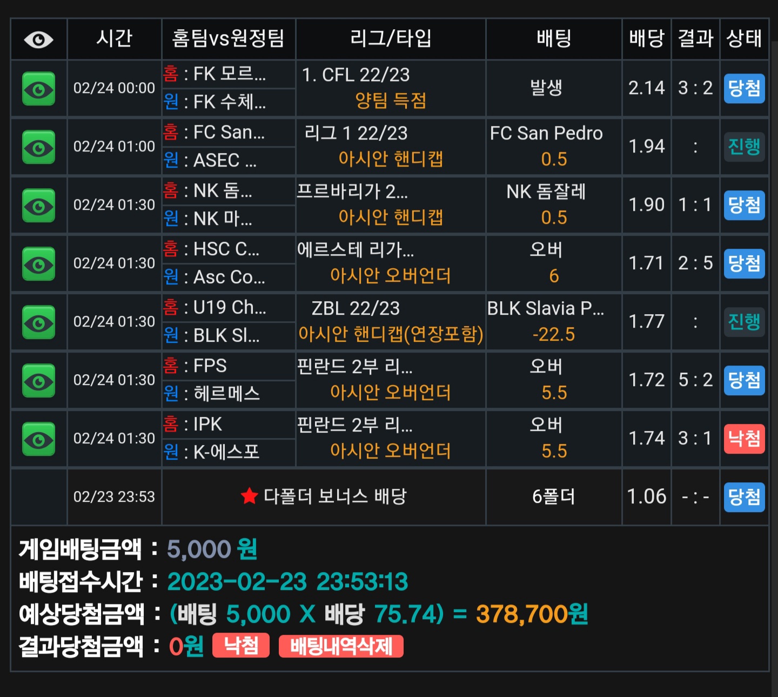Click green eye icon for FC San Pedro match
Viewport: 778px width, 697px height.
click(38, 147)
